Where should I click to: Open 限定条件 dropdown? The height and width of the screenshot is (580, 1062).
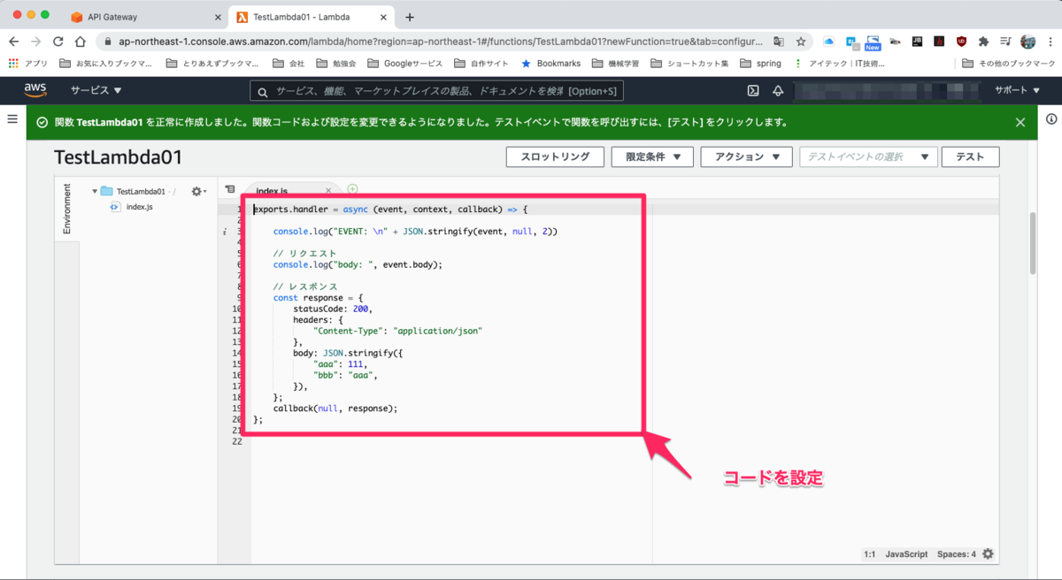pyautogui.click(x=651, y=156)
